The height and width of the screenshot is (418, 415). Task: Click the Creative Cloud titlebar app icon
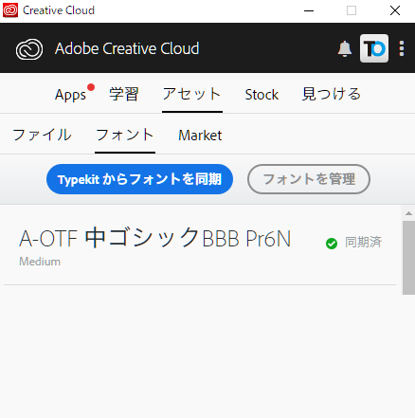[10, 10]
